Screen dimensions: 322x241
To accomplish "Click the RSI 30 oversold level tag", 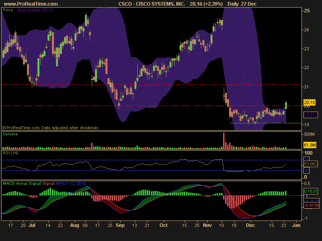I will 306,170.
